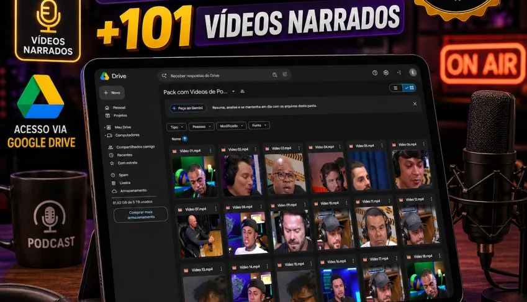Open more options for Video 09.mp4
Viewport: 527px width, 302px height.
tap(305, 204)
